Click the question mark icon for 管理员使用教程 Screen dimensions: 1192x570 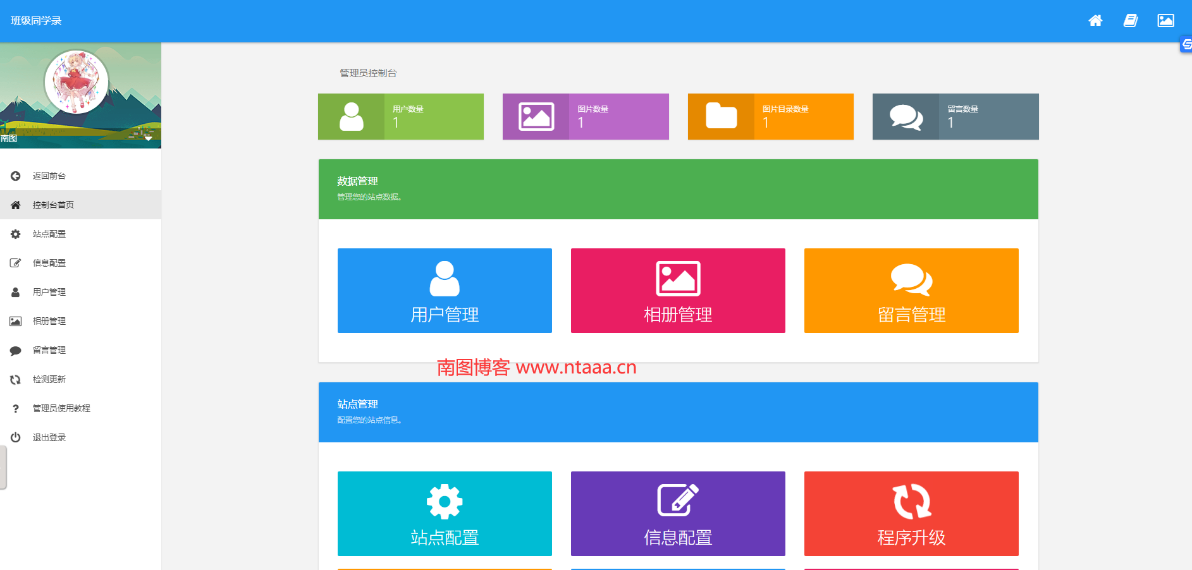point(16,409)
